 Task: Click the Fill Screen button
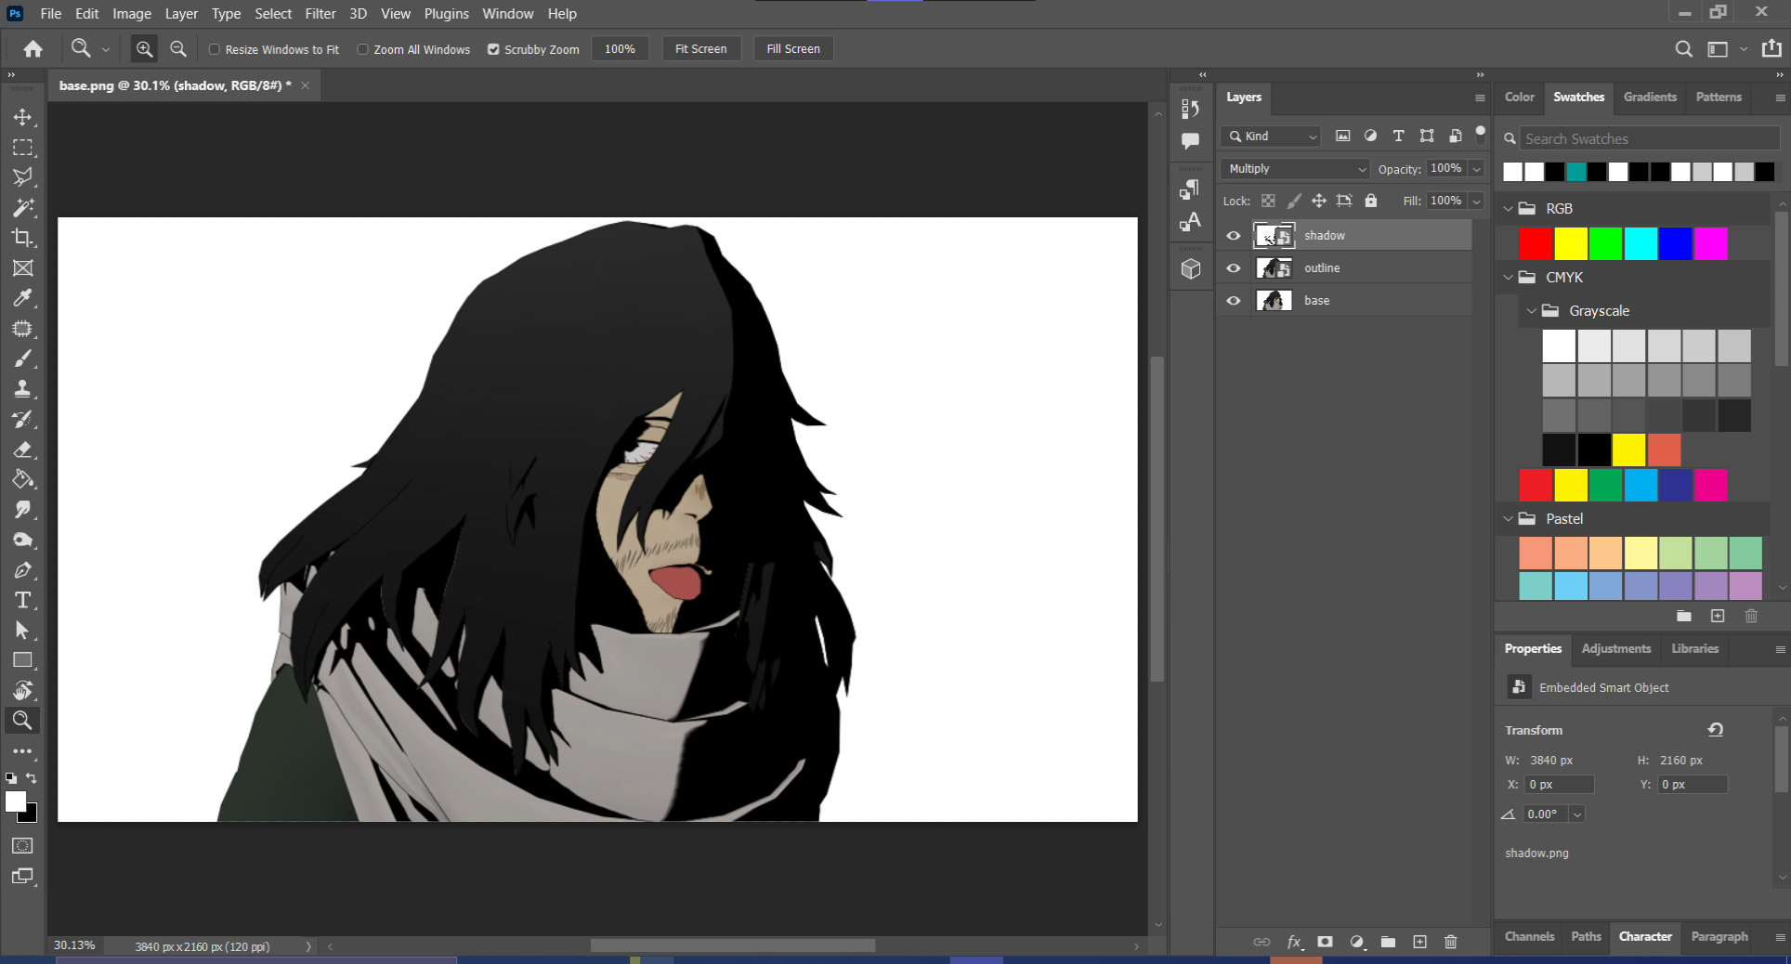coord(792,49)
